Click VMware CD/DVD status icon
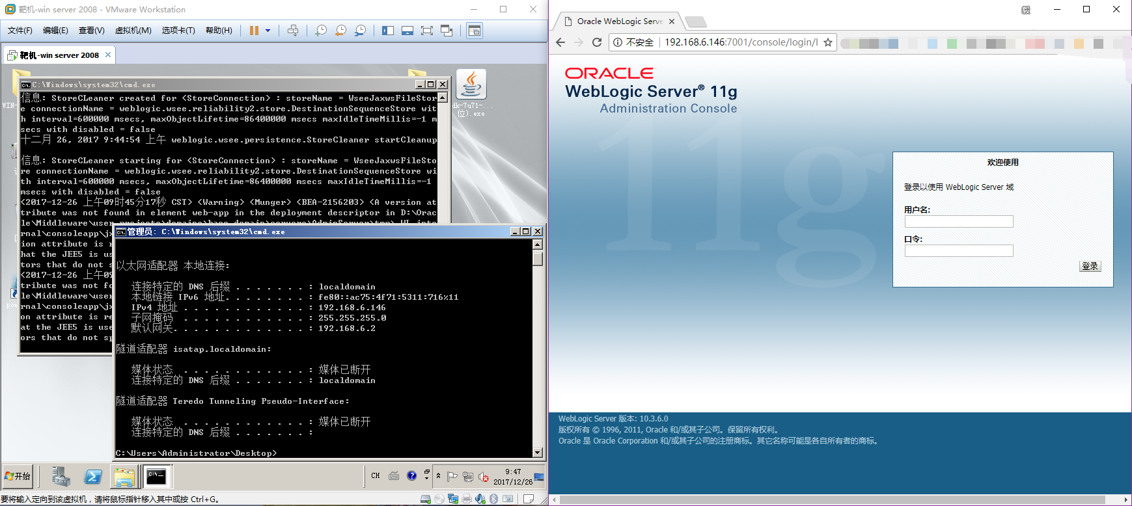Viewport: 1132px width, 506px height. (439, 499)
